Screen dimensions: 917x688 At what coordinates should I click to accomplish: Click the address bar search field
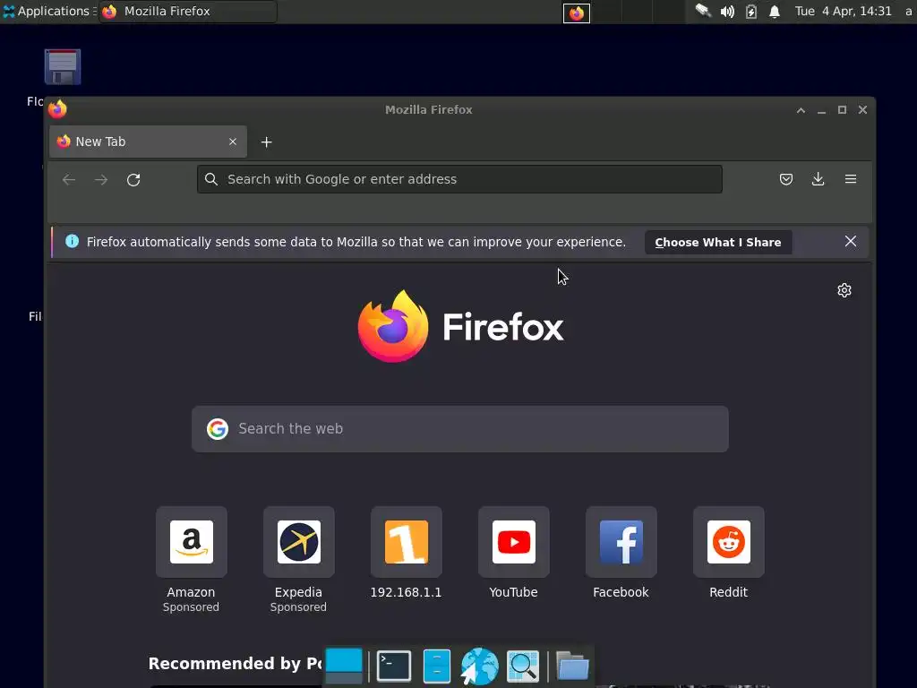(459, 179)
